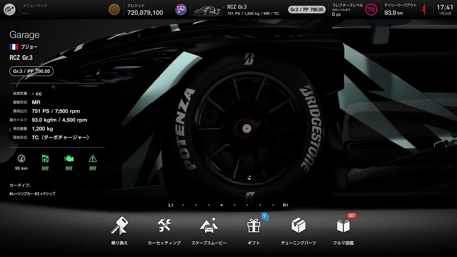This screenshot has height=257, width=457.
Task: Click the 95 km mileage reading
Action: click(x=21, y=168)
